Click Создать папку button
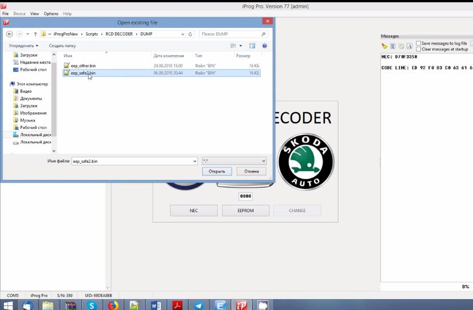 tap(62, 46)
